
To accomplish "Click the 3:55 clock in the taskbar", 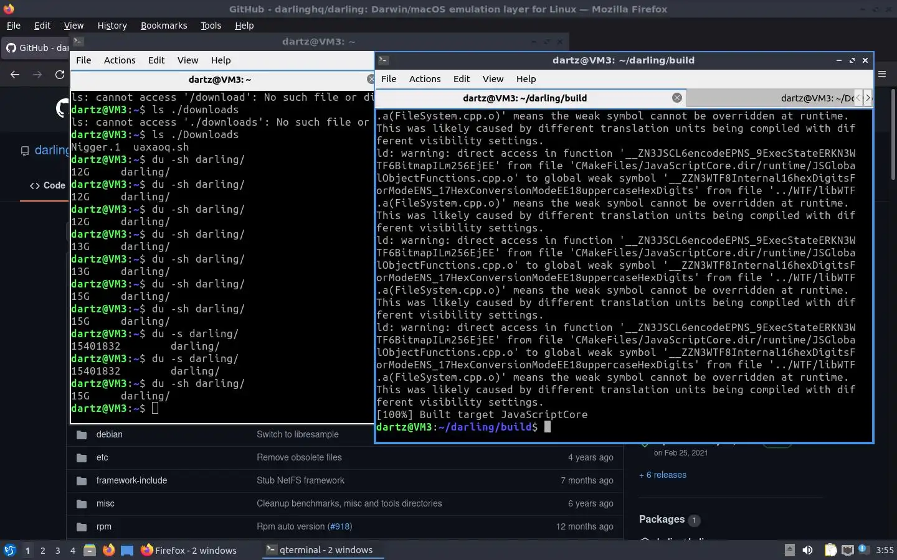I will pos(885,550).
